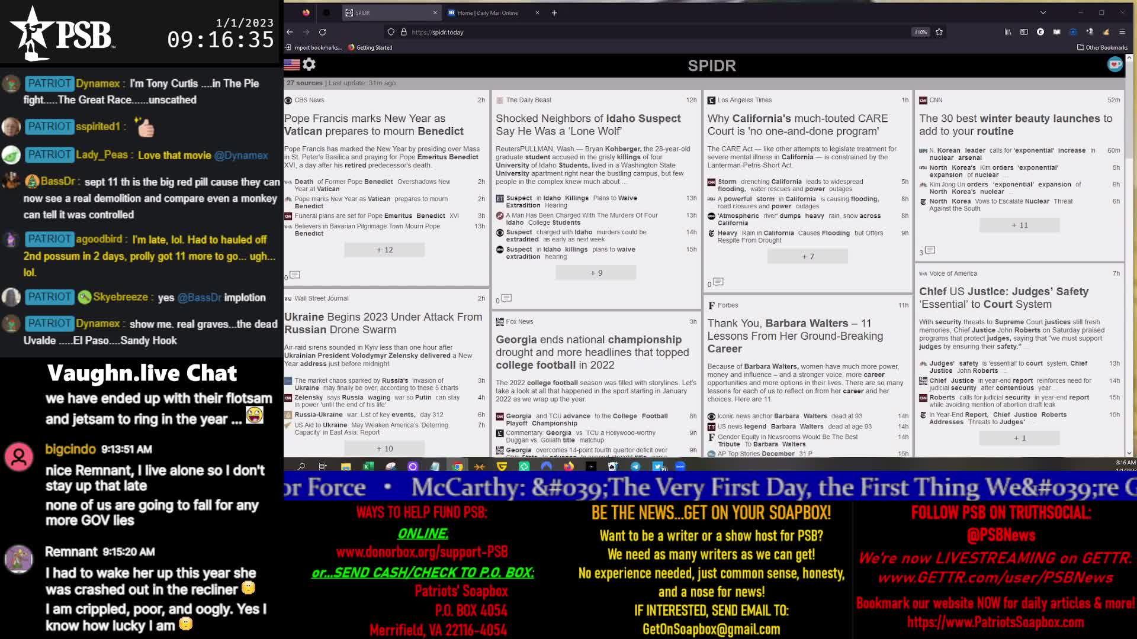Launch Excel from the taskbar

tap(368, 466)
